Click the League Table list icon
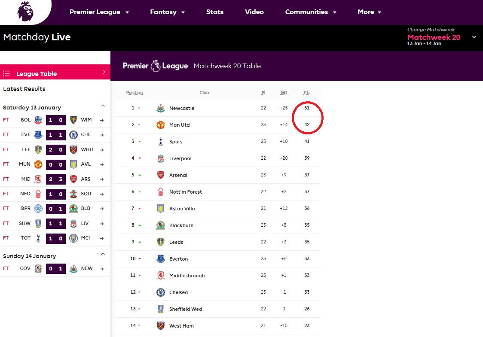 point(6,74)
